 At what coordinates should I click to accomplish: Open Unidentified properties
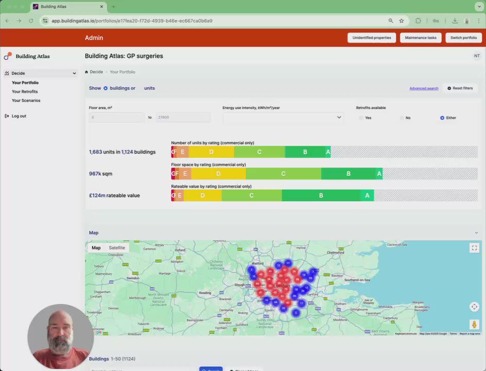click(x=372, y=38)
